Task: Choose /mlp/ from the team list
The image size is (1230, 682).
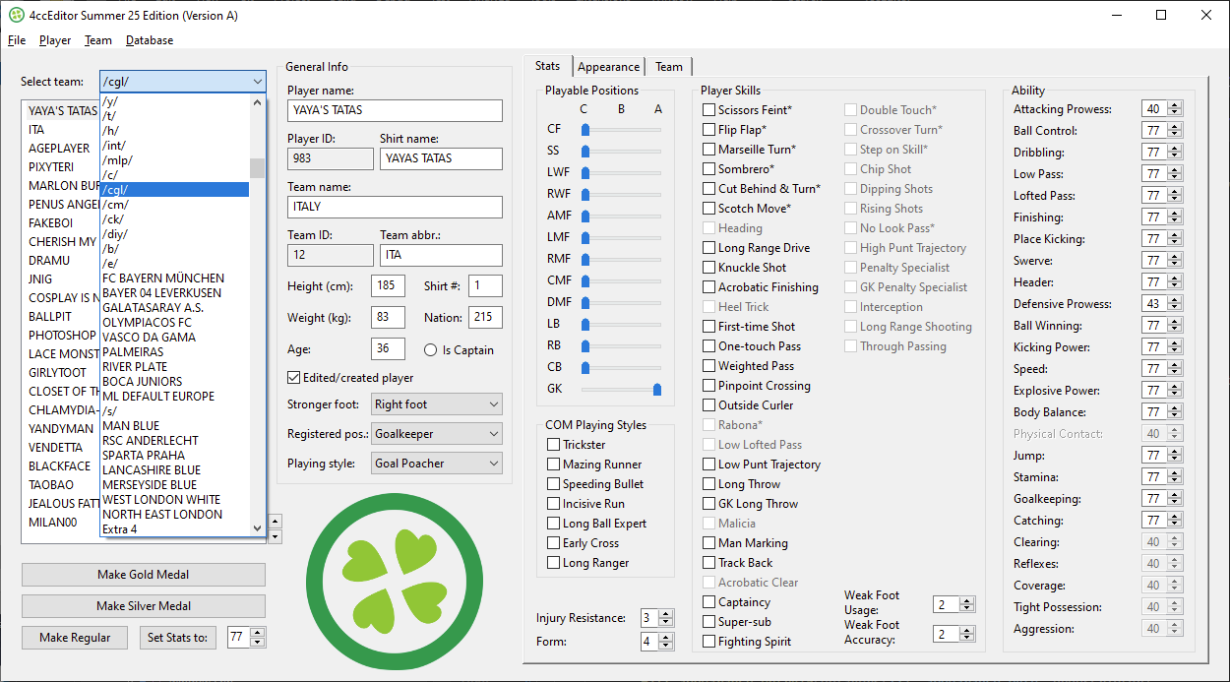Action: click(175, 160)
